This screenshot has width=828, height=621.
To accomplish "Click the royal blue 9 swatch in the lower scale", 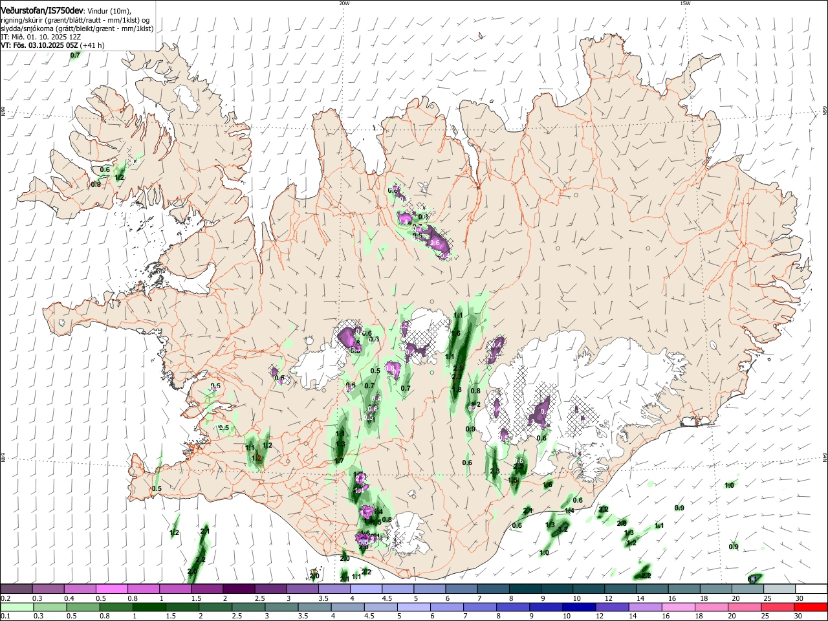I will [x=545, y=607].
